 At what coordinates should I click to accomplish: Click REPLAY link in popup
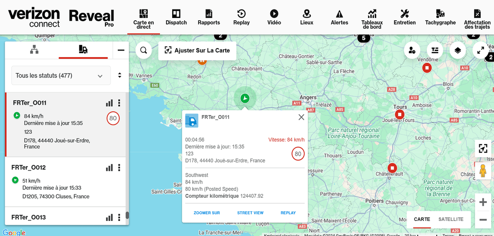pyautogui.click(x=288, y=213)
